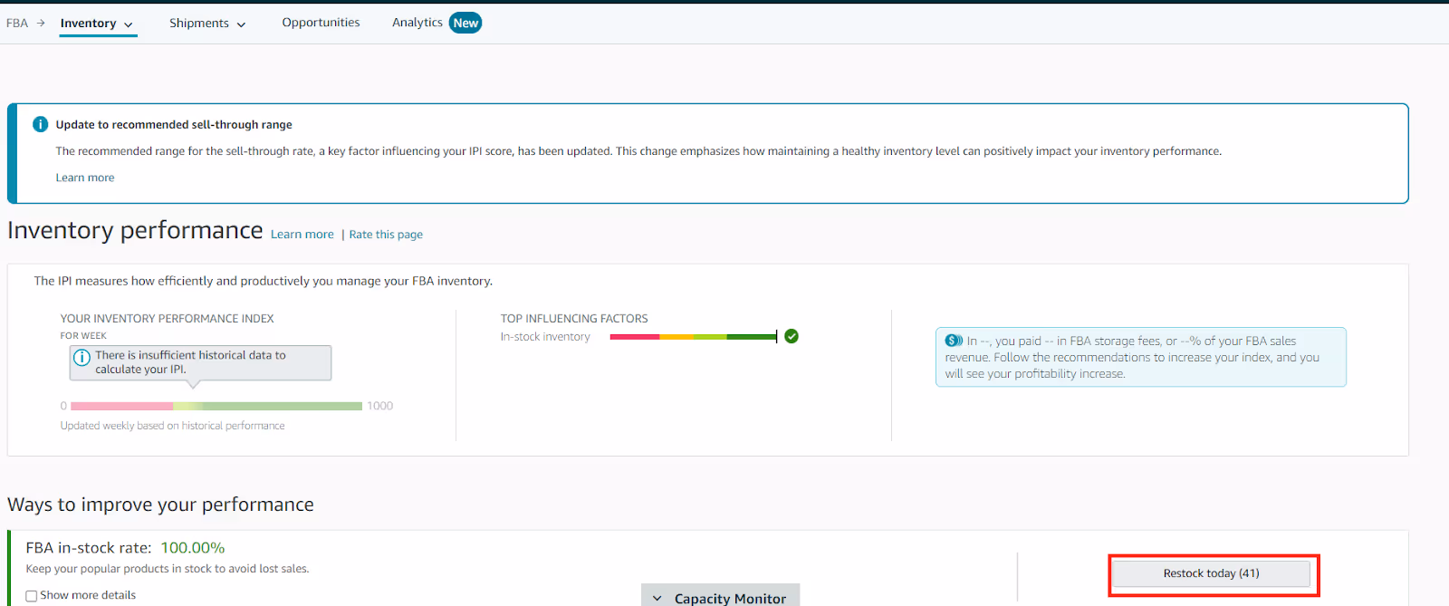Click the In-stock inventory factor bar
The width and height of the screenshot is (1449, 606).
click(694, 337)
